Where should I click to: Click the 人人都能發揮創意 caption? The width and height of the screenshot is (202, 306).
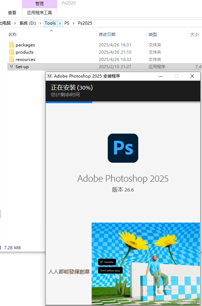click(69, 271)
